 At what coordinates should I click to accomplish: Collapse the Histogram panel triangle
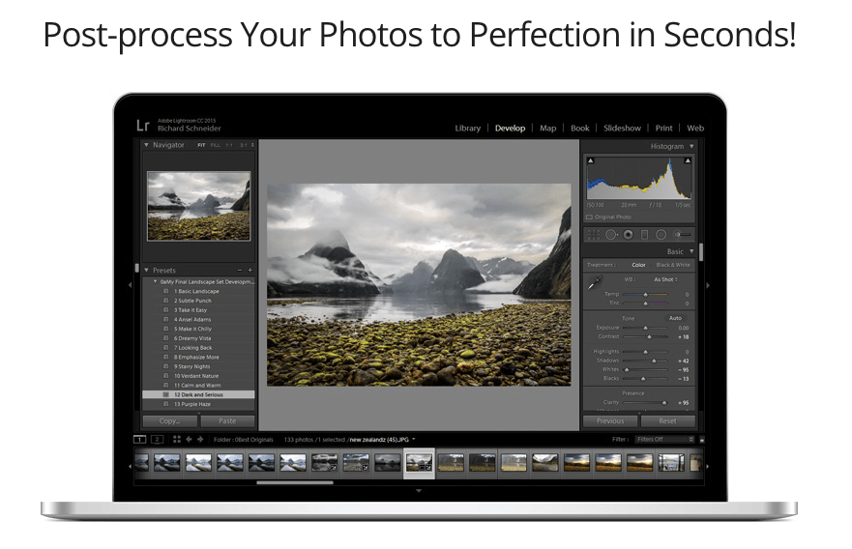point(691,146)
